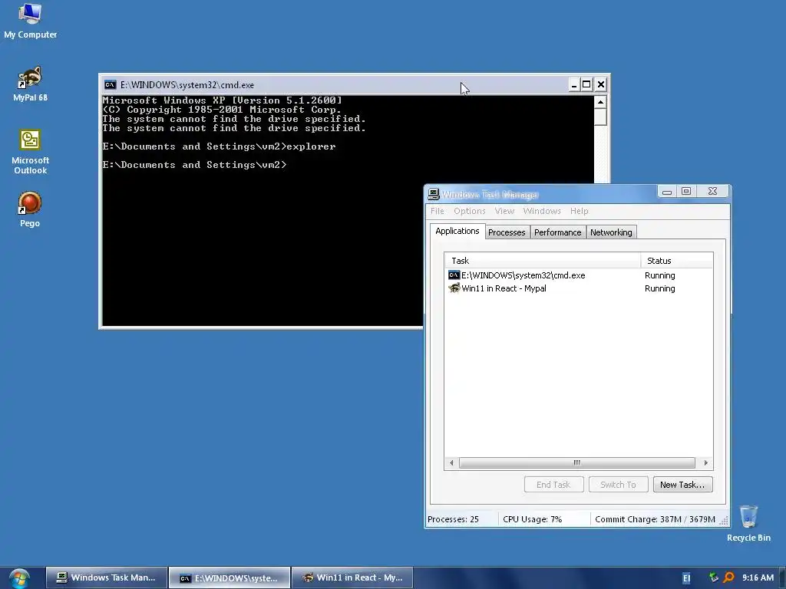Click Processes: 25 in the status bar
Viewport: 786px width, 589px height.
click(x=453, y=519)
